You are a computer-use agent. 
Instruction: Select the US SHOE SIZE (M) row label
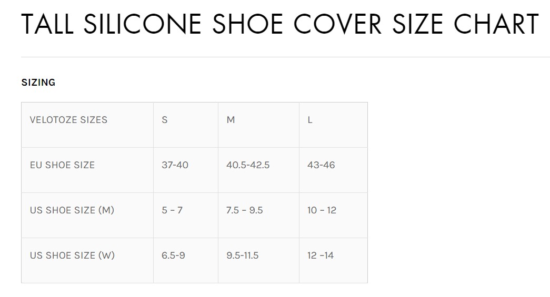[72, 210]
